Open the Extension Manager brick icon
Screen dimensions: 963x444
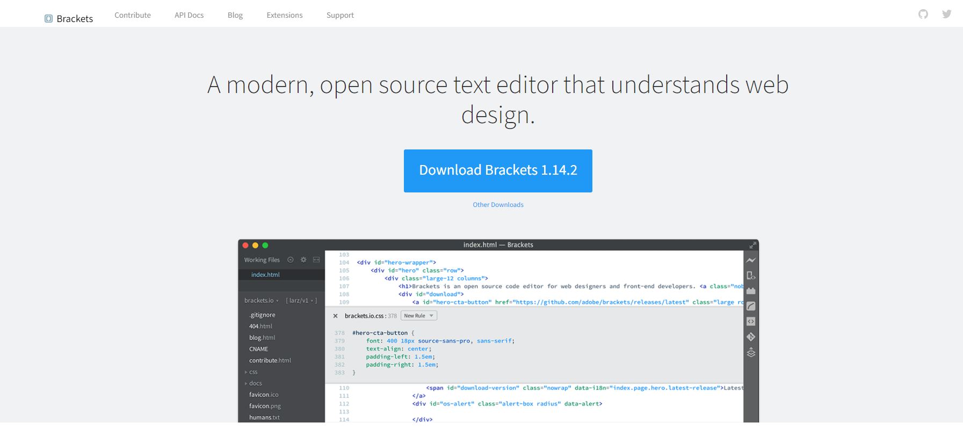pyautogui.click(x=751, y=291)
